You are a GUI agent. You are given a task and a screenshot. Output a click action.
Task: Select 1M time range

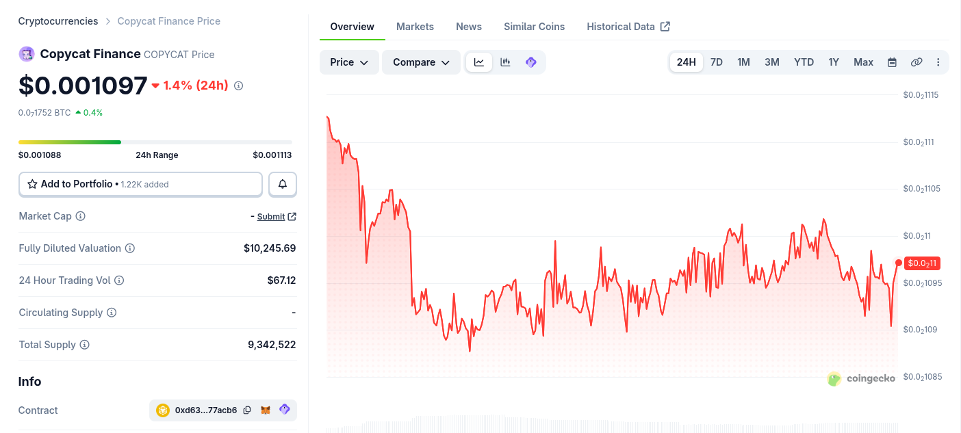click(x=743, y=62)
